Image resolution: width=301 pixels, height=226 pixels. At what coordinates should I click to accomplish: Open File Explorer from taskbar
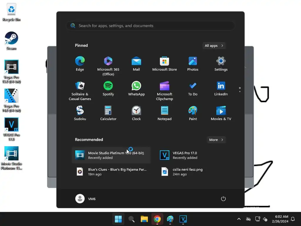point(144,219)
